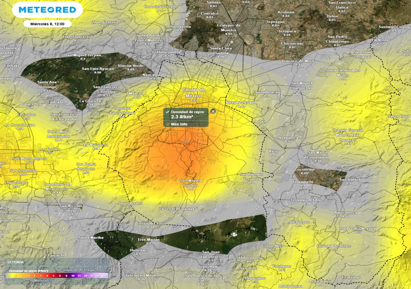Viewport: 411px width, 289px height.
Task: Click the selected point marker beneath the popup
Action: 186,142
